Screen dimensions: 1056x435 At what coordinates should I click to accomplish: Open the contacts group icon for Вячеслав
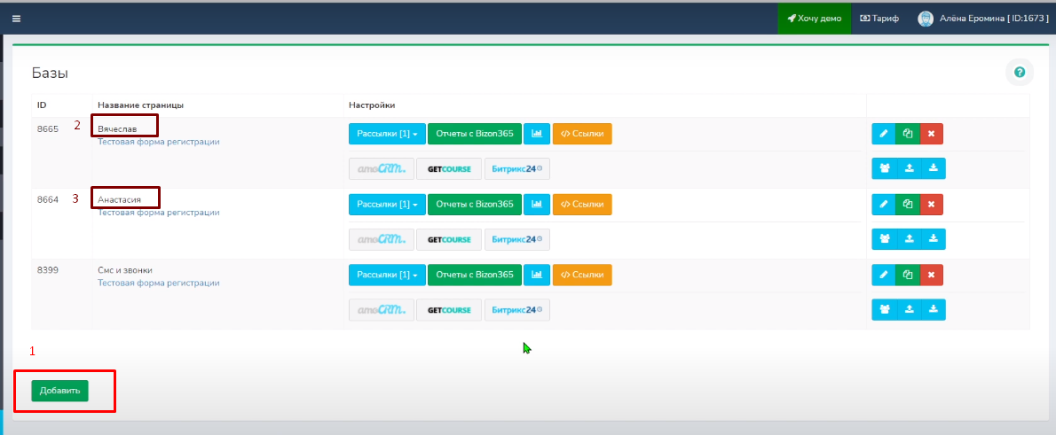[883, 168]
